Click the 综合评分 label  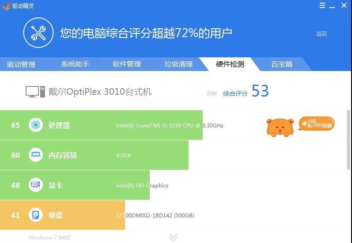(x=235, y=93)
